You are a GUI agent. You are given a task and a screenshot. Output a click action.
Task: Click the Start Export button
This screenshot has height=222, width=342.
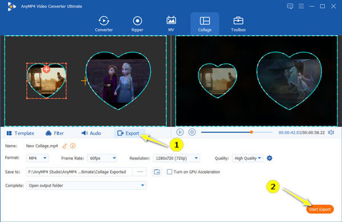pos(320,209)
